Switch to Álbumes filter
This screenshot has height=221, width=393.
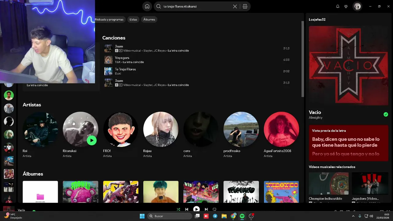149,19
